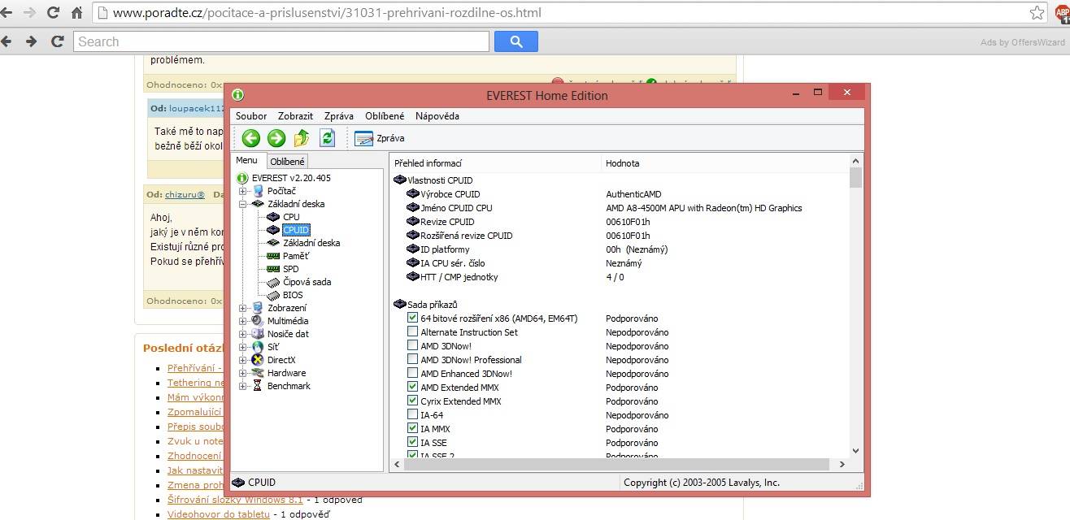This screenshot has height=520, width=1070.
Task: Click the EVEREST vertical scrollbar down arrow
Action: point(855,451)
